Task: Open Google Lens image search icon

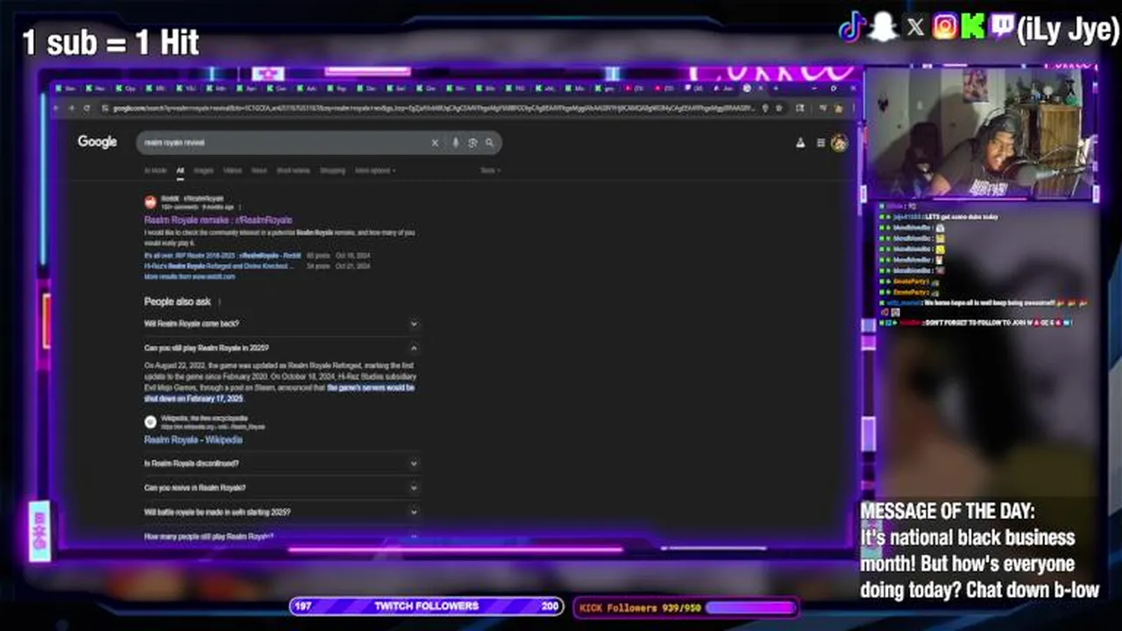Action: pyautogui.click(x=472, y=143)
